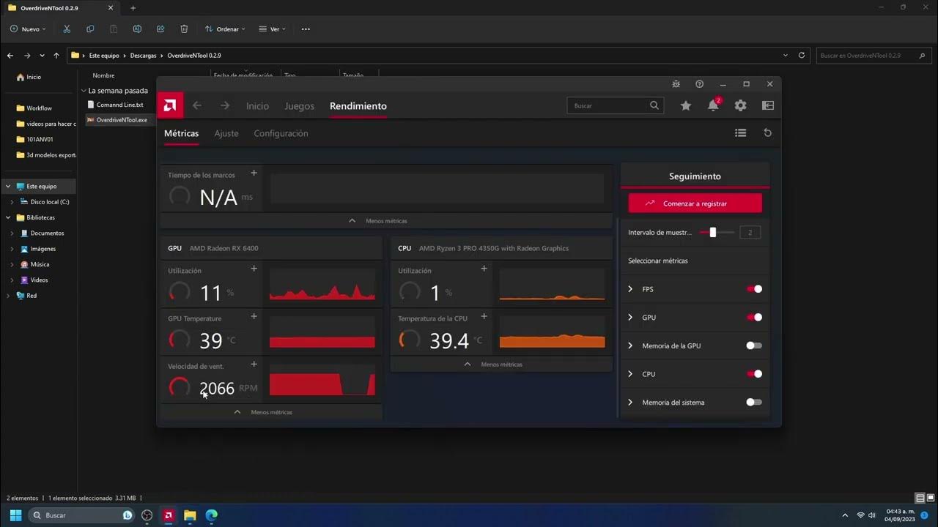This screenshot has width=938, height=527.
Task: Open AMD settings gear
Action: point(740,105)
